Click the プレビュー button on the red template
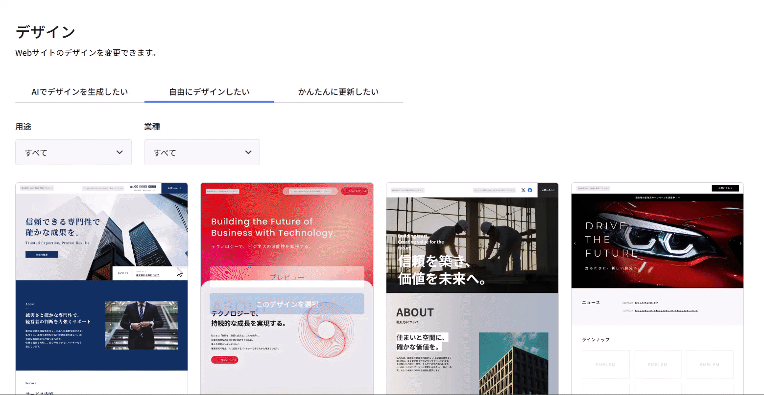Image resolution: width=764 pixels, height=395 pixels. pos(286,277)
